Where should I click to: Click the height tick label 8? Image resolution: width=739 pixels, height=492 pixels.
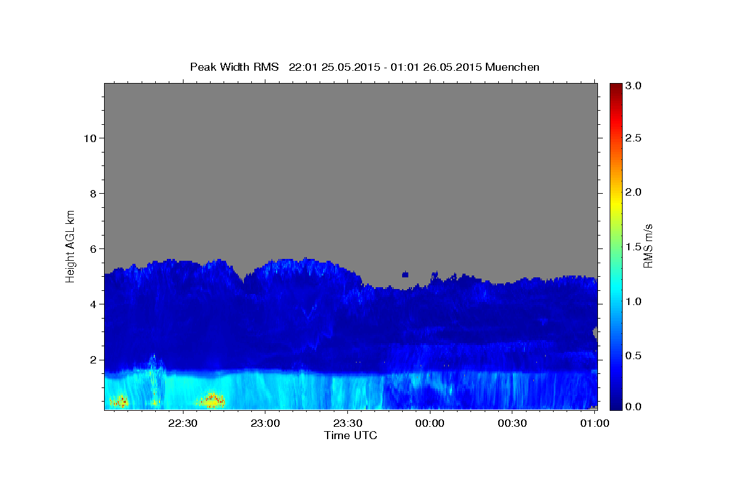[x=92, y=193]
